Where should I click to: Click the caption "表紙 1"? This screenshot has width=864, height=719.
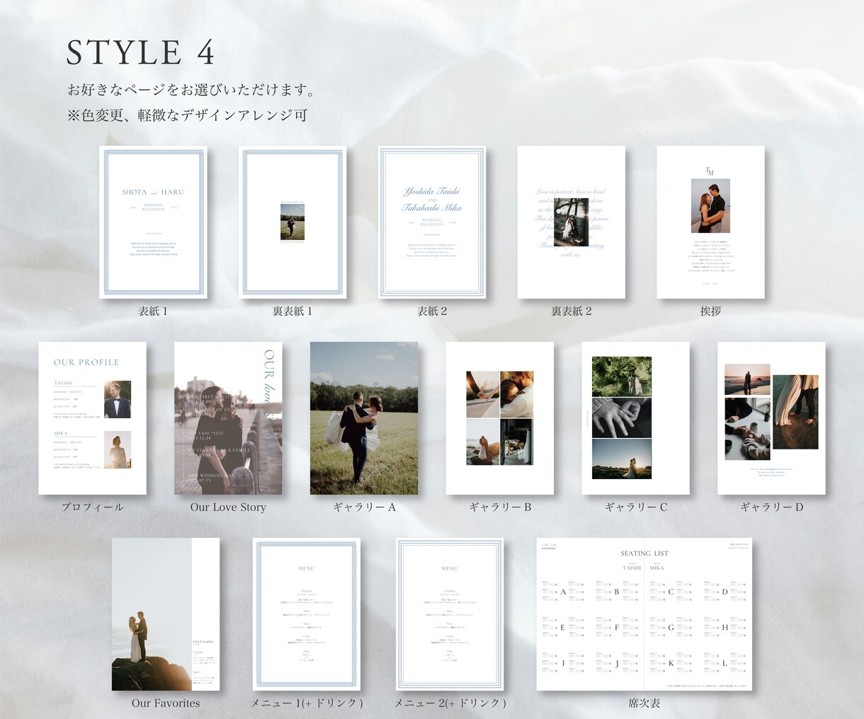[x=153, y=311]
